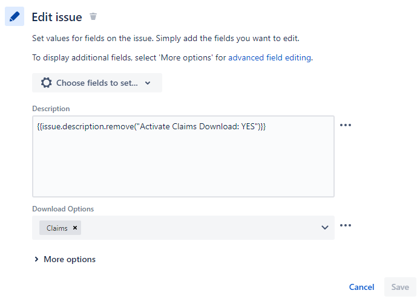Viewport: 420px width, 302px height.
Task: Click the 'More options' label
Action: (x=70, y=259)
